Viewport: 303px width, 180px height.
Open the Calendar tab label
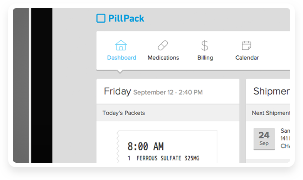coord(247,58)
